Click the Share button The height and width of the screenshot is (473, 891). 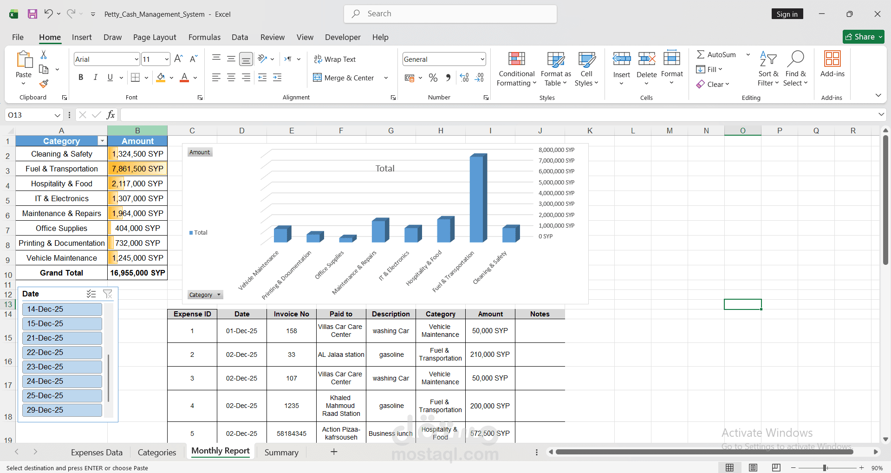(x=863, y=37)
